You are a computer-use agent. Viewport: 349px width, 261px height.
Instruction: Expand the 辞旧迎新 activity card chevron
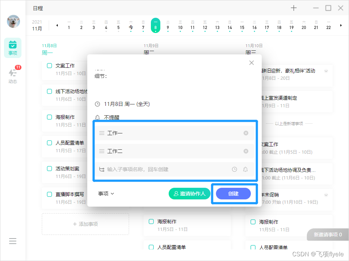pos(326,71)
